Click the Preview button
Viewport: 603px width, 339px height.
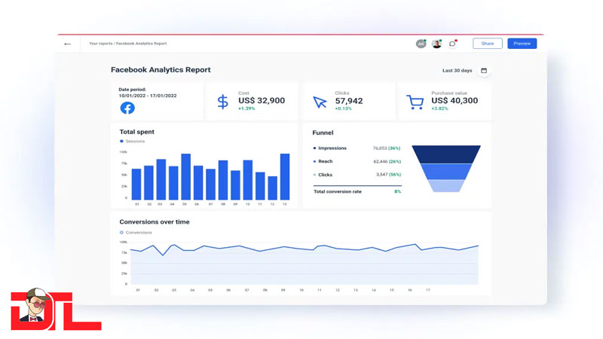tap(522, 44)
